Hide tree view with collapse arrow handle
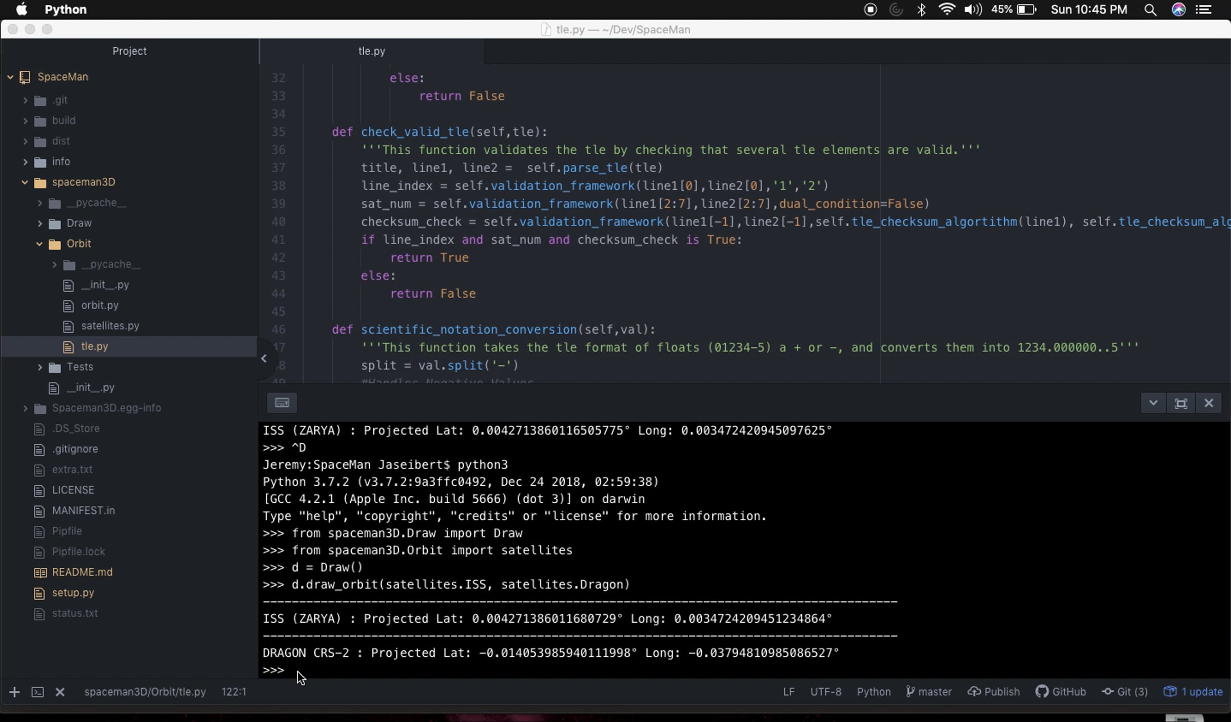The height and width of the screenshot is (722, 1231). click(264, 359)
